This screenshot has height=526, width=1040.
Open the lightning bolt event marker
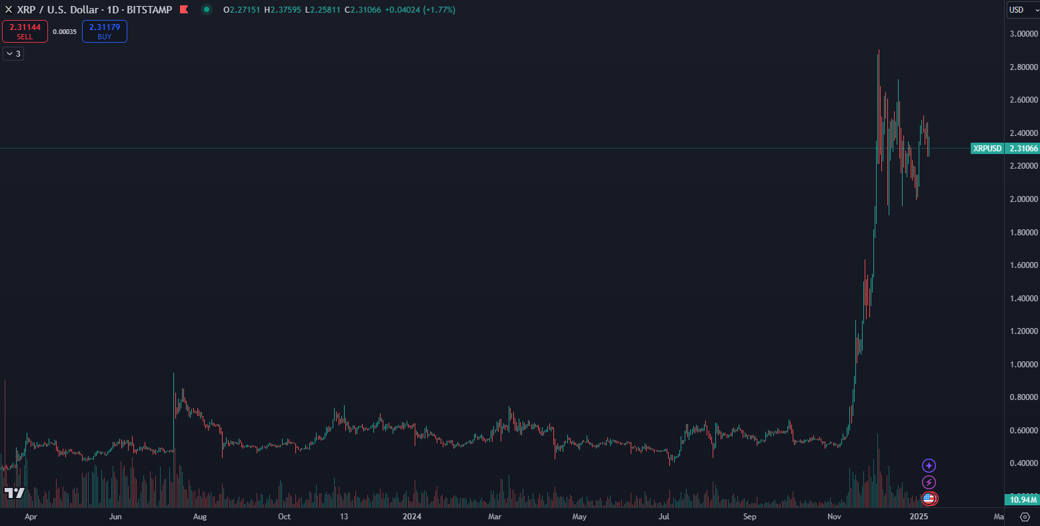(x=929, y=482)
